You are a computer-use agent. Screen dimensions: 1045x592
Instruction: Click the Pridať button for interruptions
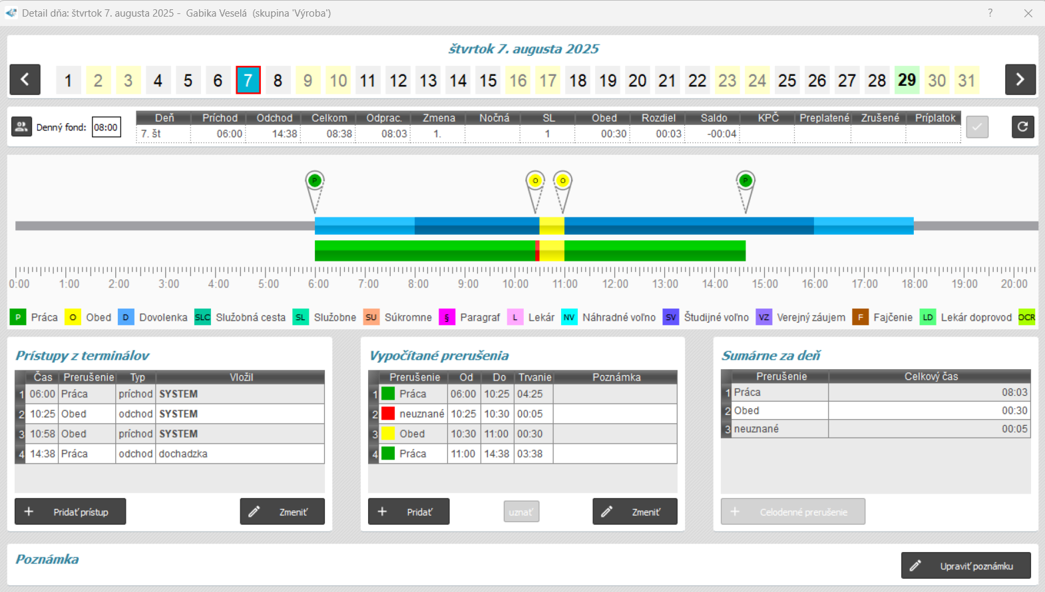point(409,512)
